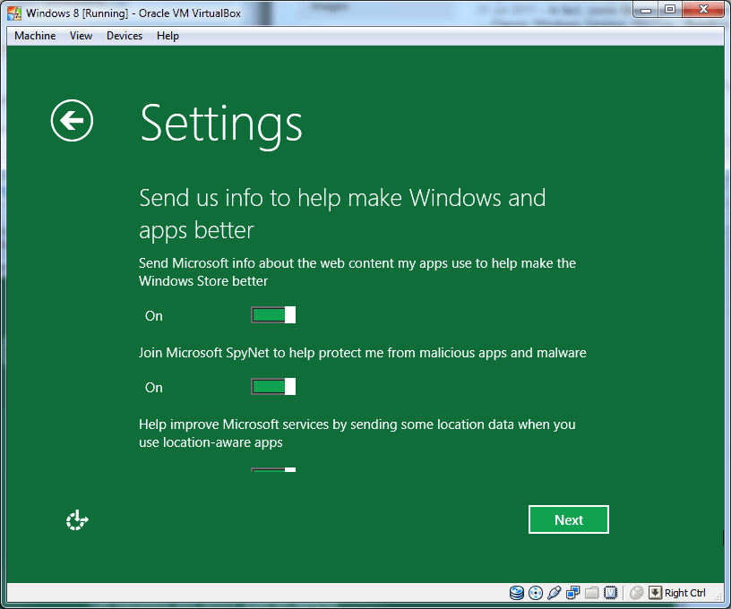Viewport: 731px width, 609px height.
Task: Open the Help menu
Action: tap(168, 36)
